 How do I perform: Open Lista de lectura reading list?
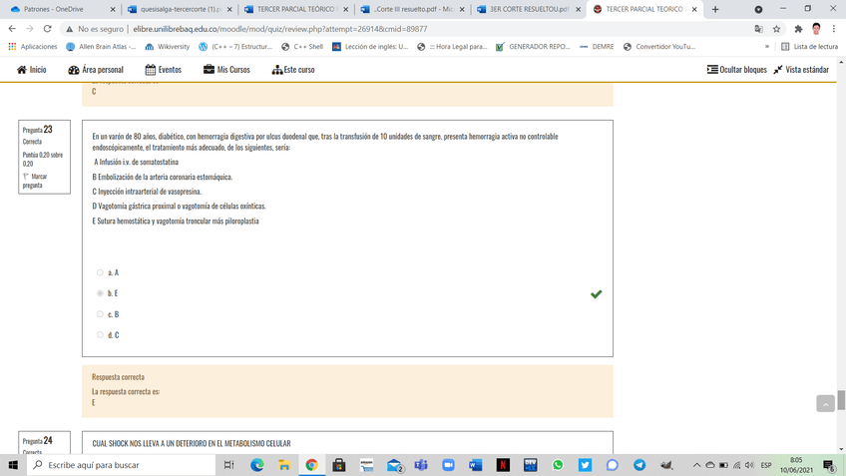point(809,47)
